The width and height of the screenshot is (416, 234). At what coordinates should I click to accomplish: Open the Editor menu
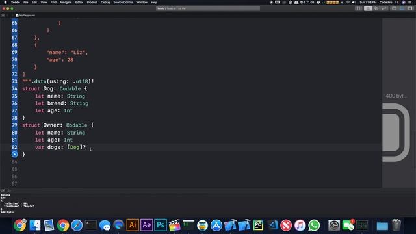point(79,2)
